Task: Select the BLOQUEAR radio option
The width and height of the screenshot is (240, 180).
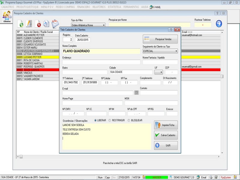Action: [x=129, y=120]
